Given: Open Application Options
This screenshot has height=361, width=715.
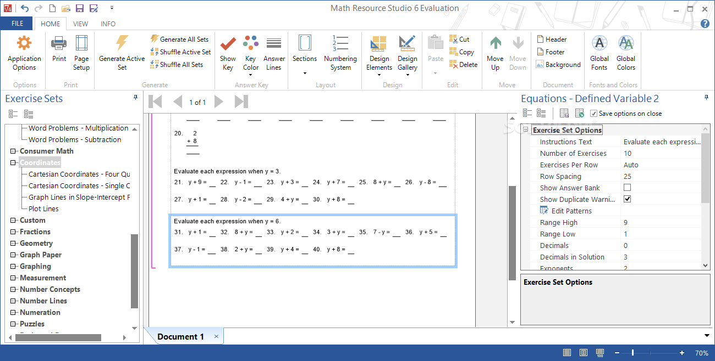Looking at the screenshot, I should click(x=24, y=53).
